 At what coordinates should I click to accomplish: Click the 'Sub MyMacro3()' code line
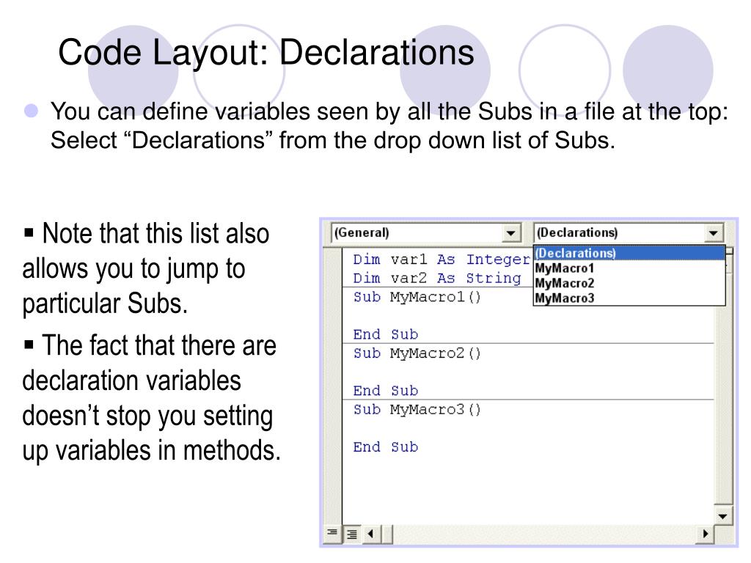coord(417,410)
